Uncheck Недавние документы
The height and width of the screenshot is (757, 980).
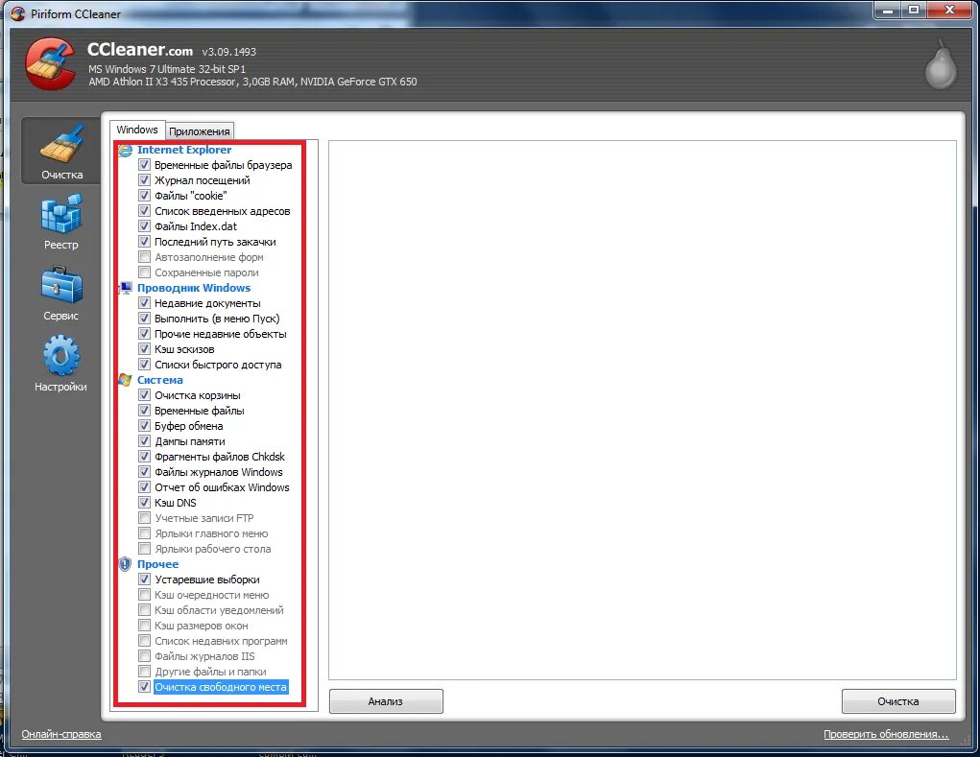(x=144, y=303)
